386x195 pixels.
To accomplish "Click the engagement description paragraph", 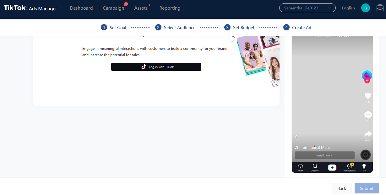I will 155,52.
